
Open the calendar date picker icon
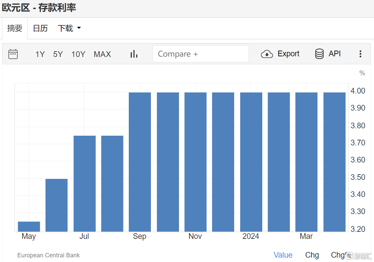[13, 54]
